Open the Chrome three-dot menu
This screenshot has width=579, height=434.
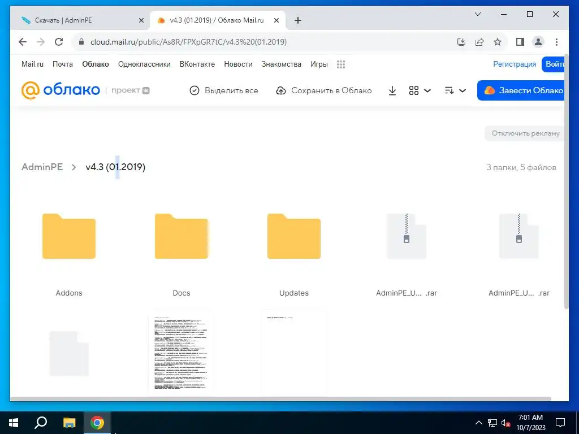pyautogui.click(x=556, y=42)
